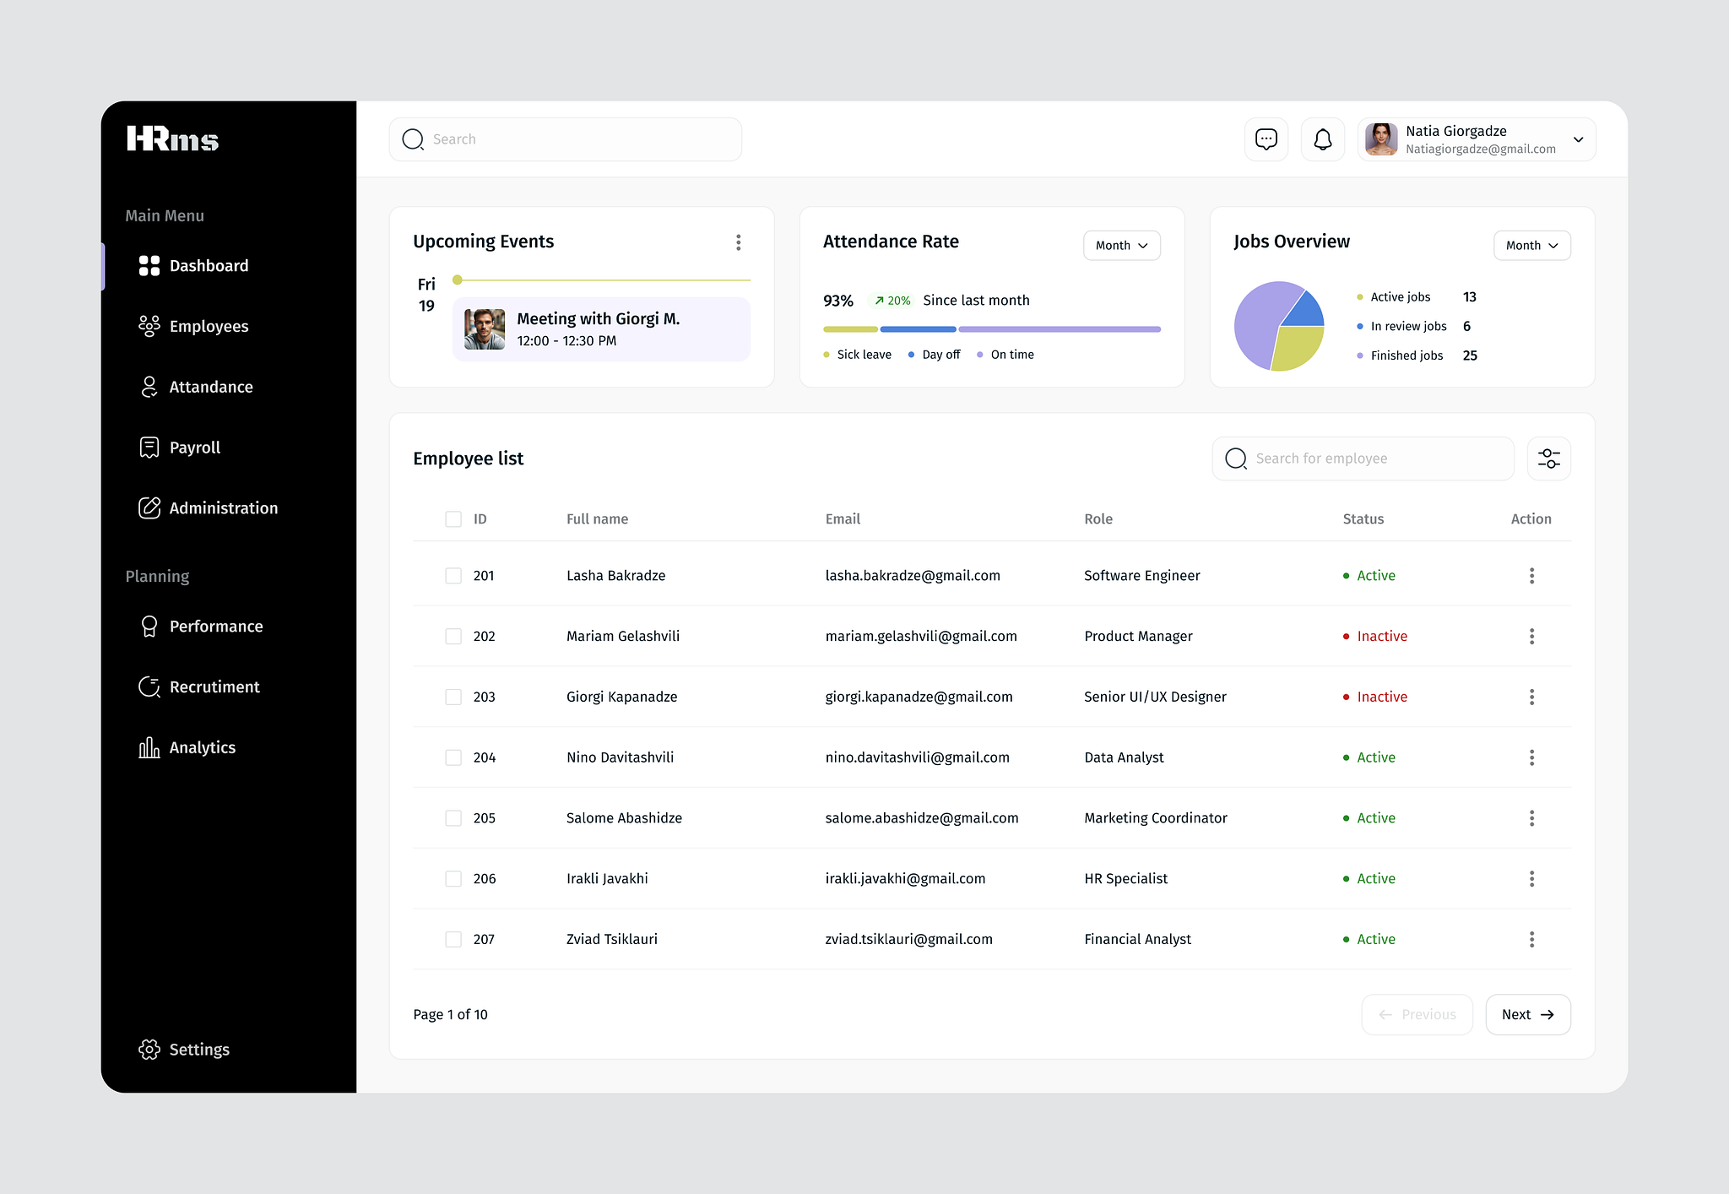
Task: Open the action menu for Mariam Gelashvili's row
Action: click(1531, 636)
